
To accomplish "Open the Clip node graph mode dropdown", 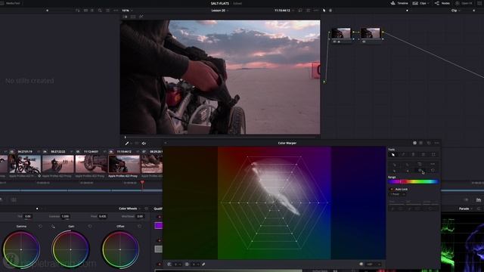I will [x=455, y=11].
